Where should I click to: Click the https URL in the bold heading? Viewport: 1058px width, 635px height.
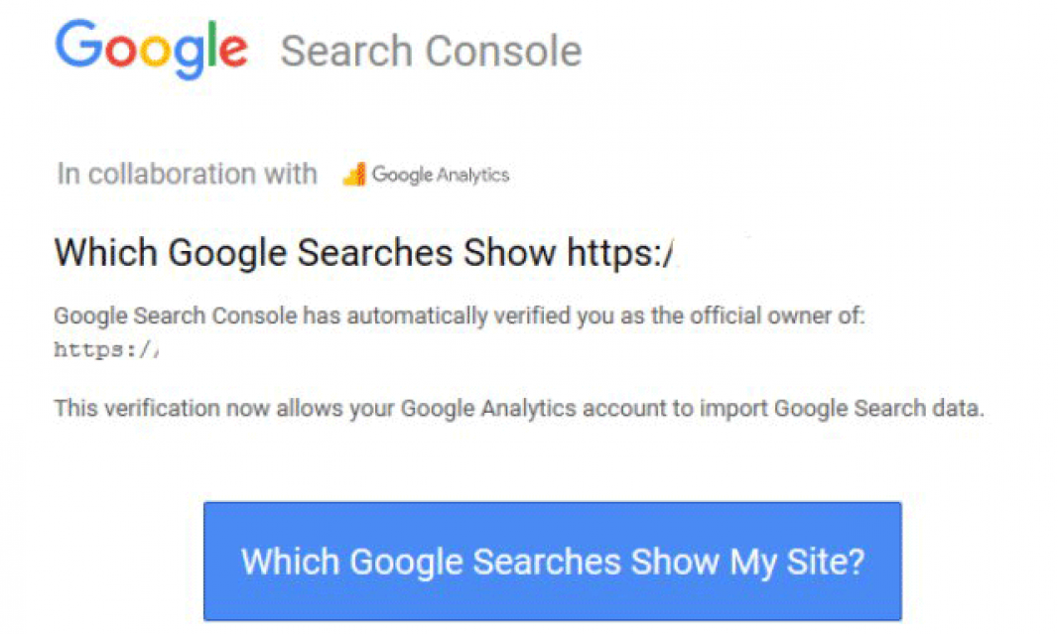[619, 253]
